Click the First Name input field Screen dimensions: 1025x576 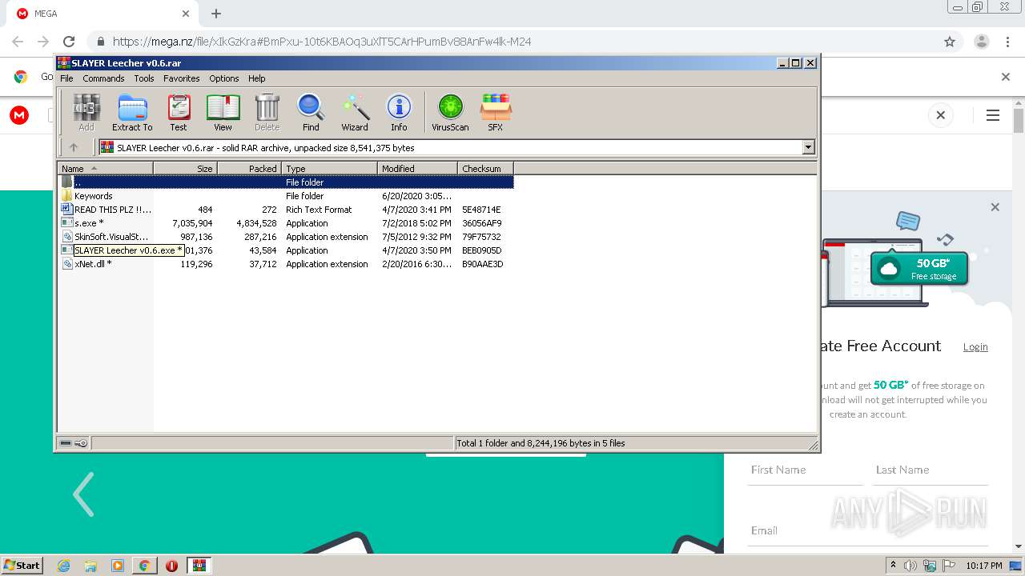coord(806,470)
